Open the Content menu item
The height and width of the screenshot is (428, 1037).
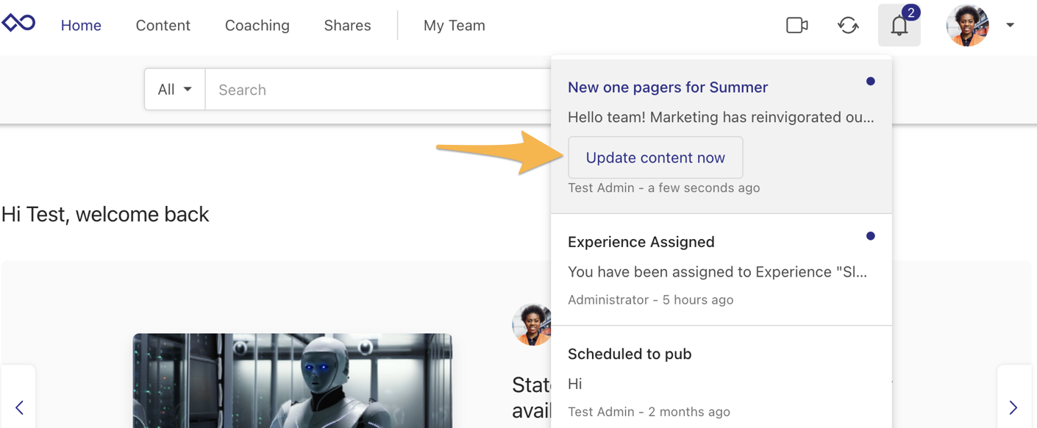pyautogui.click(x=163, y=25)
